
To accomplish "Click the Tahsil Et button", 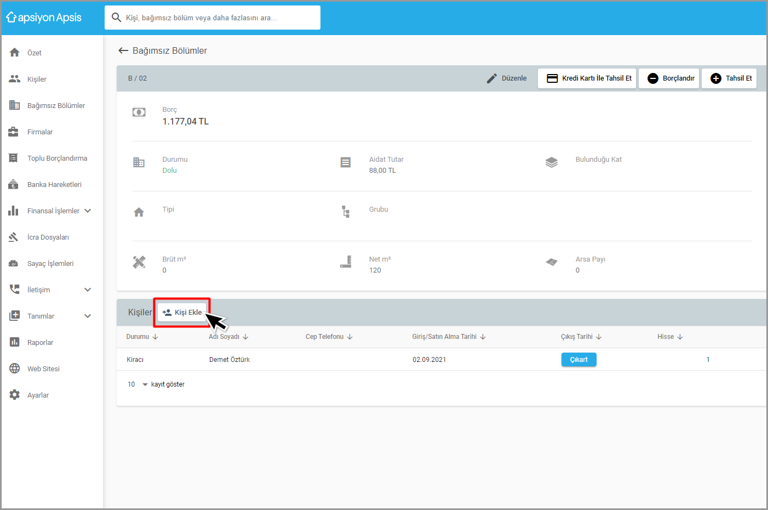I will click(729, 78).
